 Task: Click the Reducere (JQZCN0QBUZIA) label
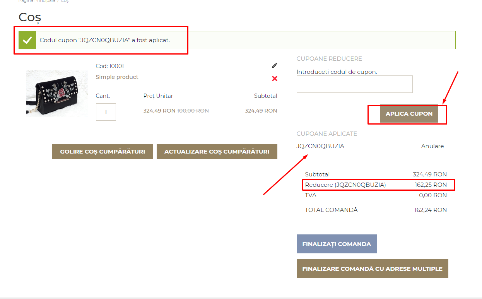[345, 185]
